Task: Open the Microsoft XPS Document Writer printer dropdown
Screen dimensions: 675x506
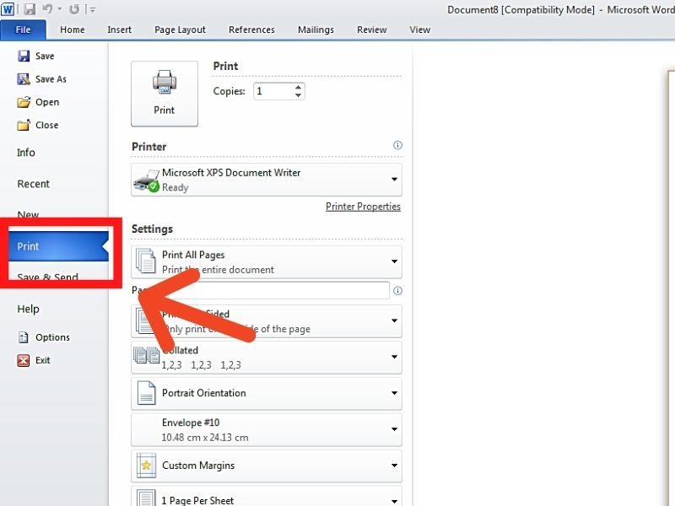Action: [267, 180]
